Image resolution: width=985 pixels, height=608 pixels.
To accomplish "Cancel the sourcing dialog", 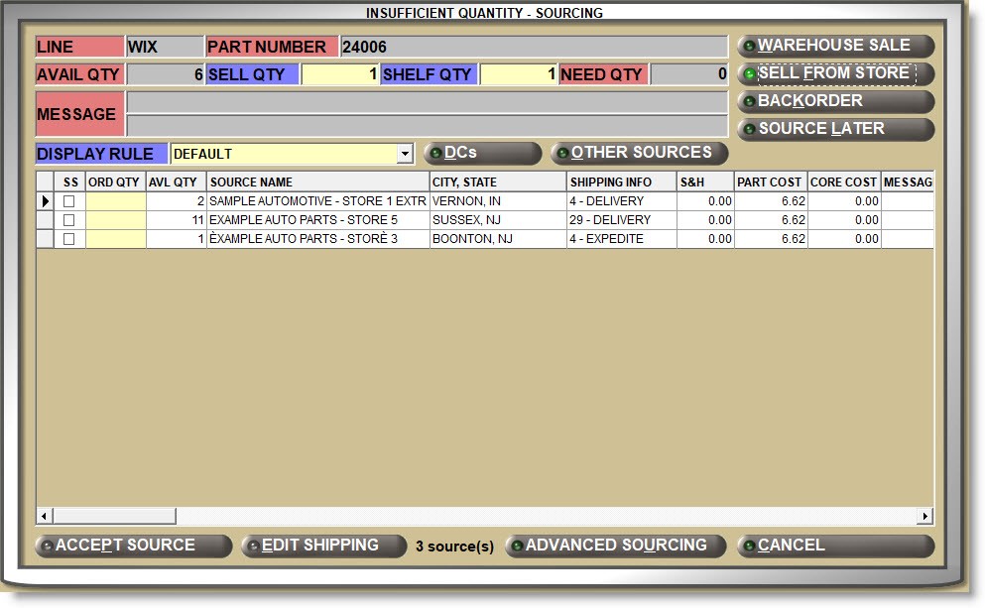I will [x=835, y=546].
